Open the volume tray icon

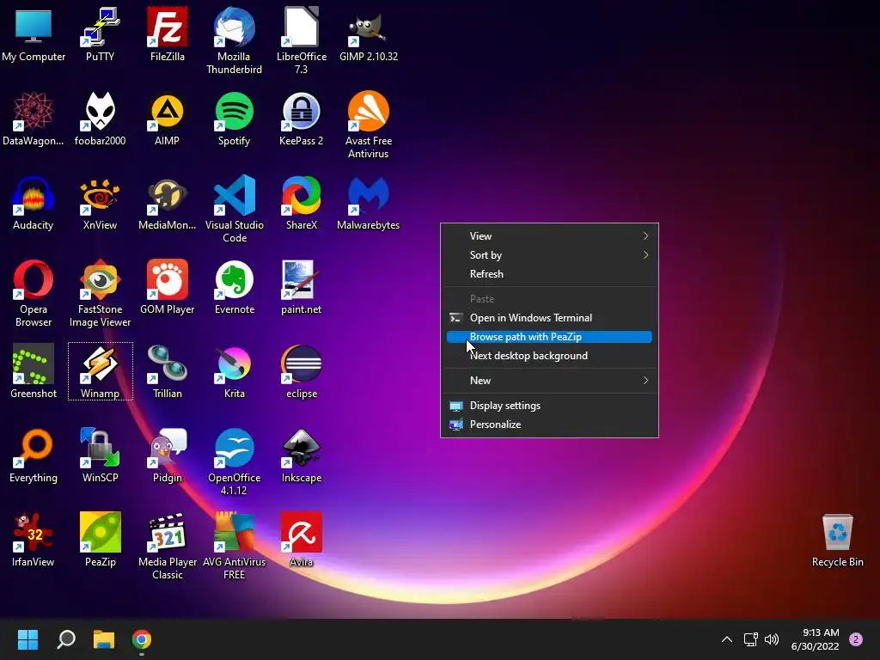pyautogui.click(x=772, y=639)
